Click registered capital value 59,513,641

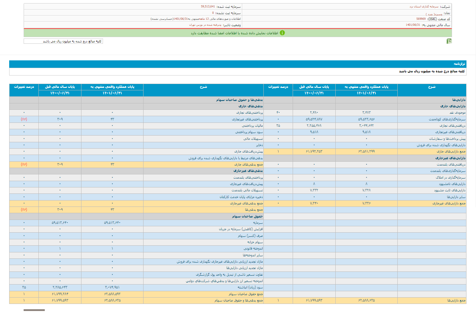pos(208,7)
